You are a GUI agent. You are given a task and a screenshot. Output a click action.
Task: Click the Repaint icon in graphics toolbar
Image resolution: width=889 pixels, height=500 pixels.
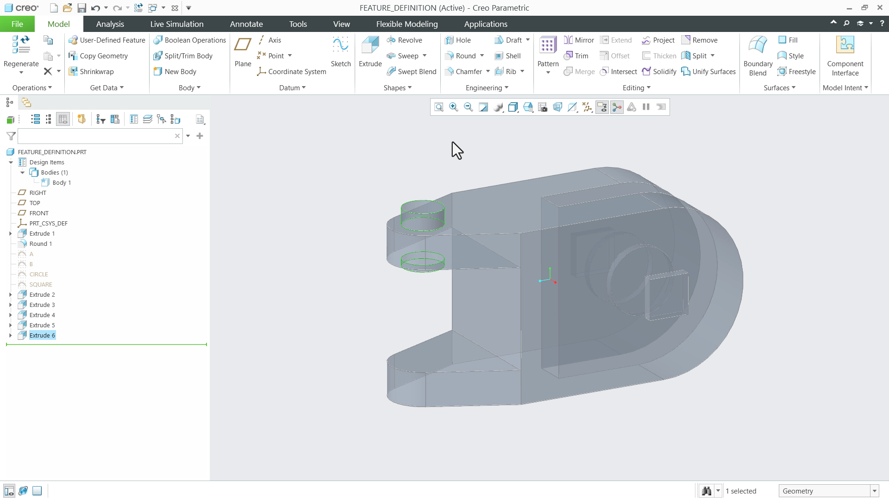click(483, 107)
